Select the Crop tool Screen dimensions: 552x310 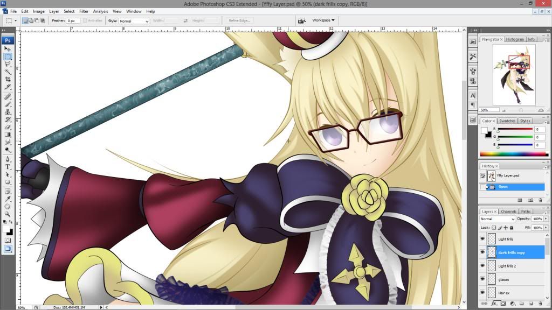point(8,79)
